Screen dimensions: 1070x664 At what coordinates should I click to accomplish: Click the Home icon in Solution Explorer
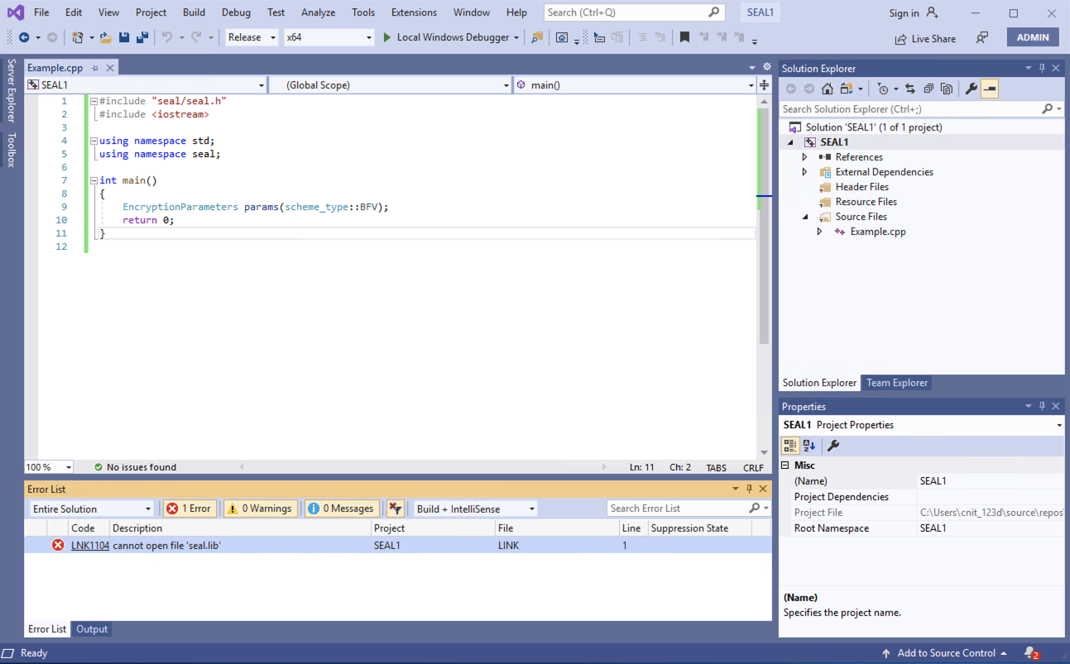[x=827, y=88]
